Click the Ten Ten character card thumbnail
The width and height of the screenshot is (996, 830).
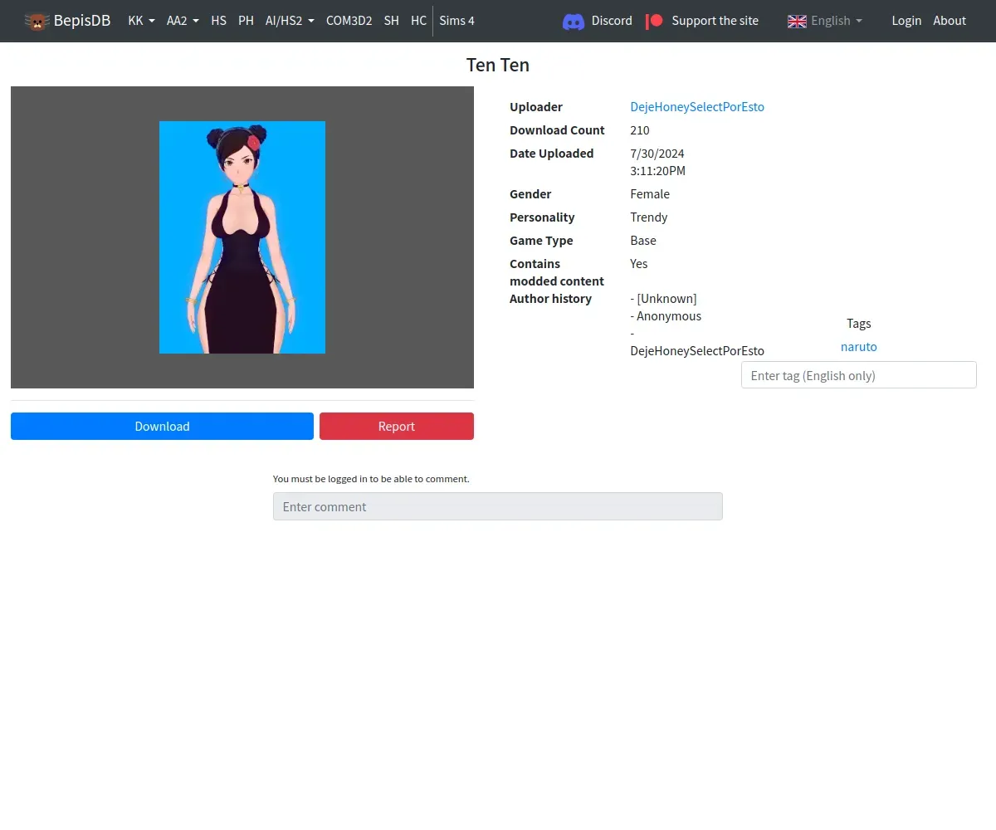click(x=242, y=237)
